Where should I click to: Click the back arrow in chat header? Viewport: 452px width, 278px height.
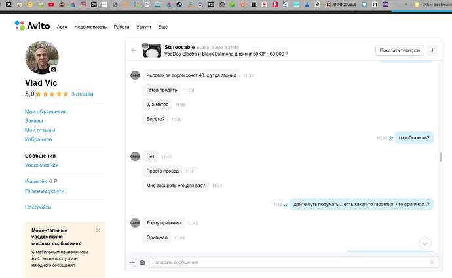134,50
